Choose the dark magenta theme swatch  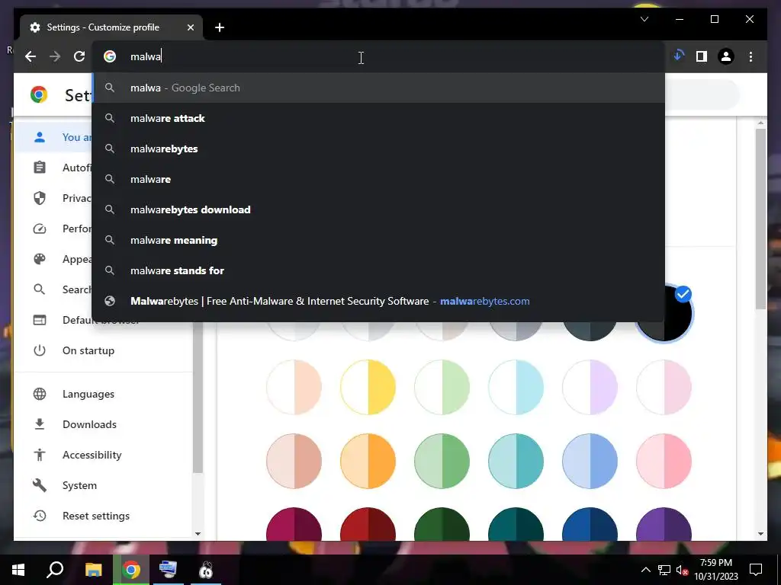click(x=294, y=524)
